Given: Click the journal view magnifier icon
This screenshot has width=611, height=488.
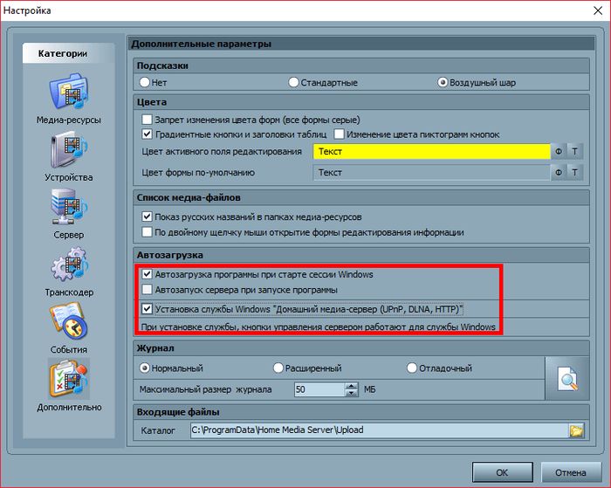Looking at the screenshot, I should click(567, 378).
